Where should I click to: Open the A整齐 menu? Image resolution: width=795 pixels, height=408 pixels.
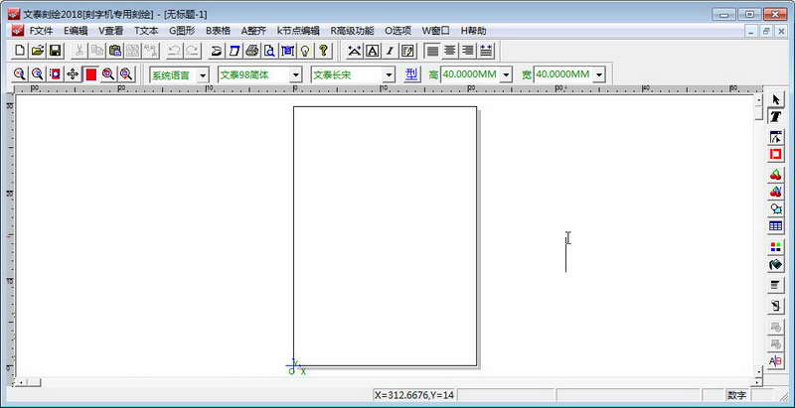[x=253, y=31]
